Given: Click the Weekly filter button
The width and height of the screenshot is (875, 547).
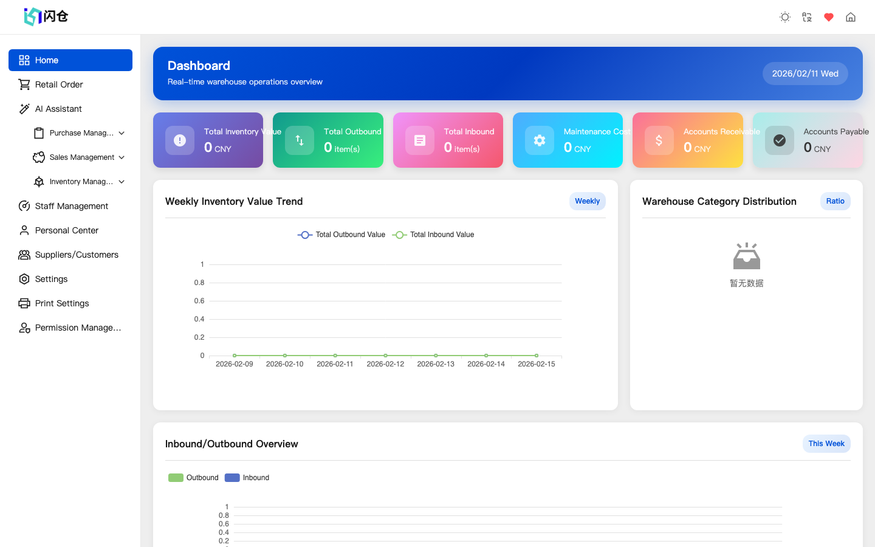Looking at the screenshot, I should click(x=587, y=201).
